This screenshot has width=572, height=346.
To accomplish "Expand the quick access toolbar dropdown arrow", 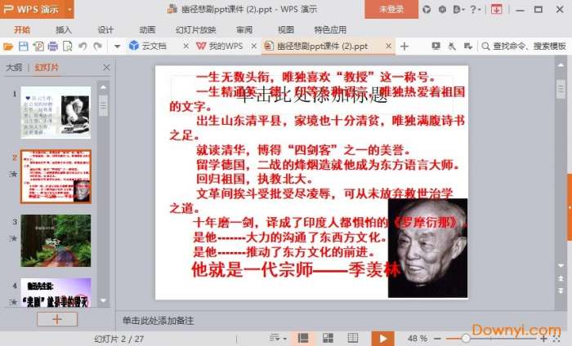I will [x=117, y=47].
